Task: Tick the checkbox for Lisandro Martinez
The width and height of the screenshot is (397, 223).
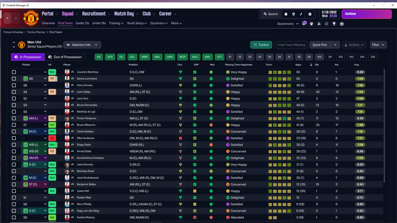Action: coord(14,72)
